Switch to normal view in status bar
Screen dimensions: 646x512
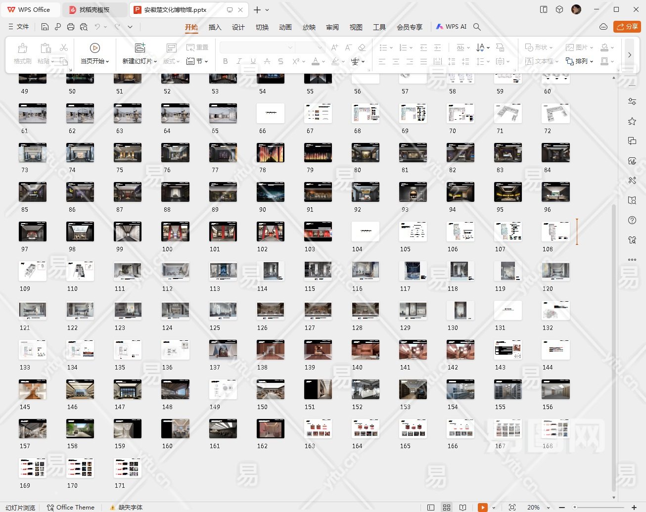point(431,508)
